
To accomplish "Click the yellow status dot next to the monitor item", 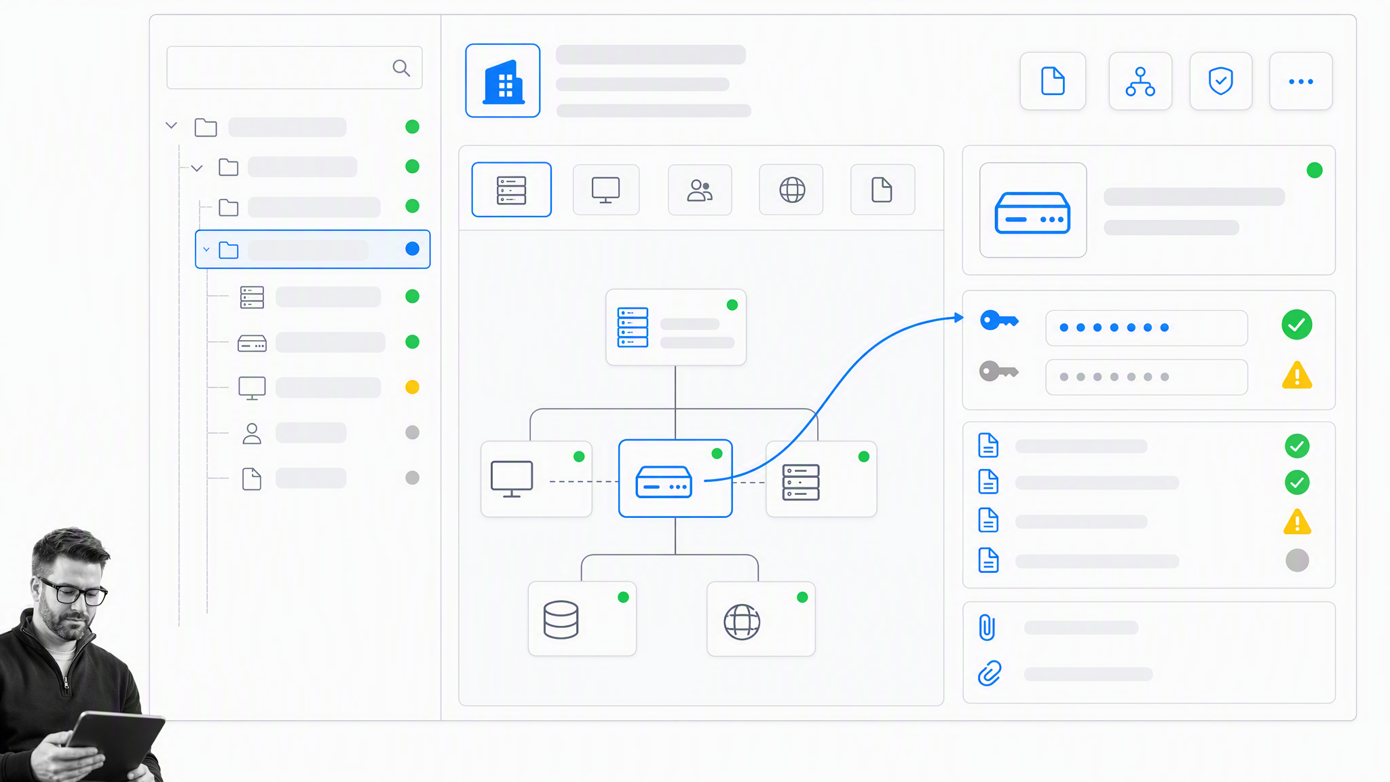I will (412, 387).
